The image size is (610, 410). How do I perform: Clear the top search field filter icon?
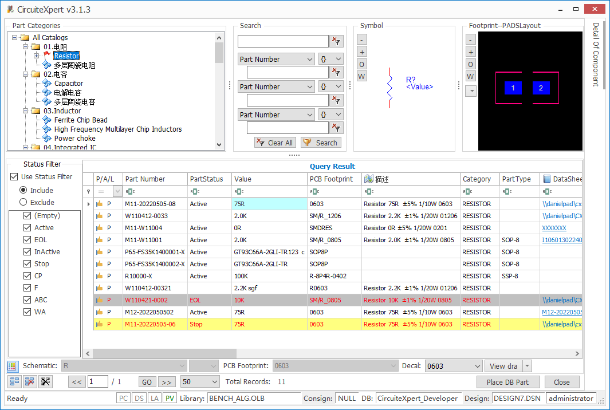[x=336, y=41]
